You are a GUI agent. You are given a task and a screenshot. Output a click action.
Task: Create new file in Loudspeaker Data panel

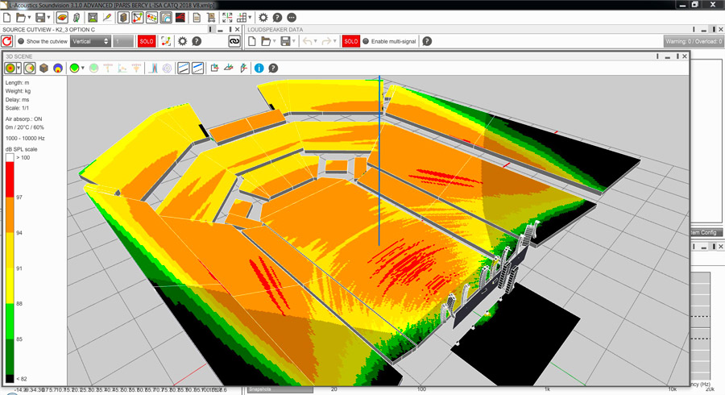[x=252, y=41]
